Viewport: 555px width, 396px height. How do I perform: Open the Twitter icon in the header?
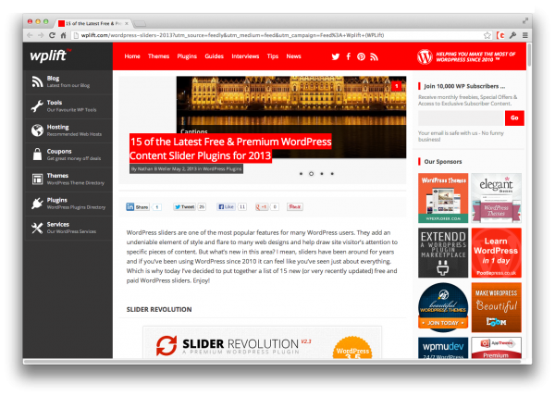(x=336, y=56)
